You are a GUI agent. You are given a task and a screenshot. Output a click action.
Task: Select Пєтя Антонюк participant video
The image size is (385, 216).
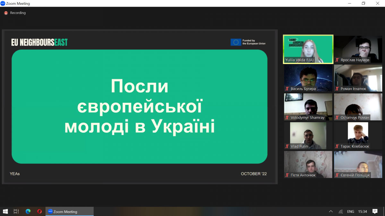click(308, 164)
